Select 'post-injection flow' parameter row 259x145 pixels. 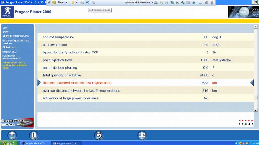145,60
